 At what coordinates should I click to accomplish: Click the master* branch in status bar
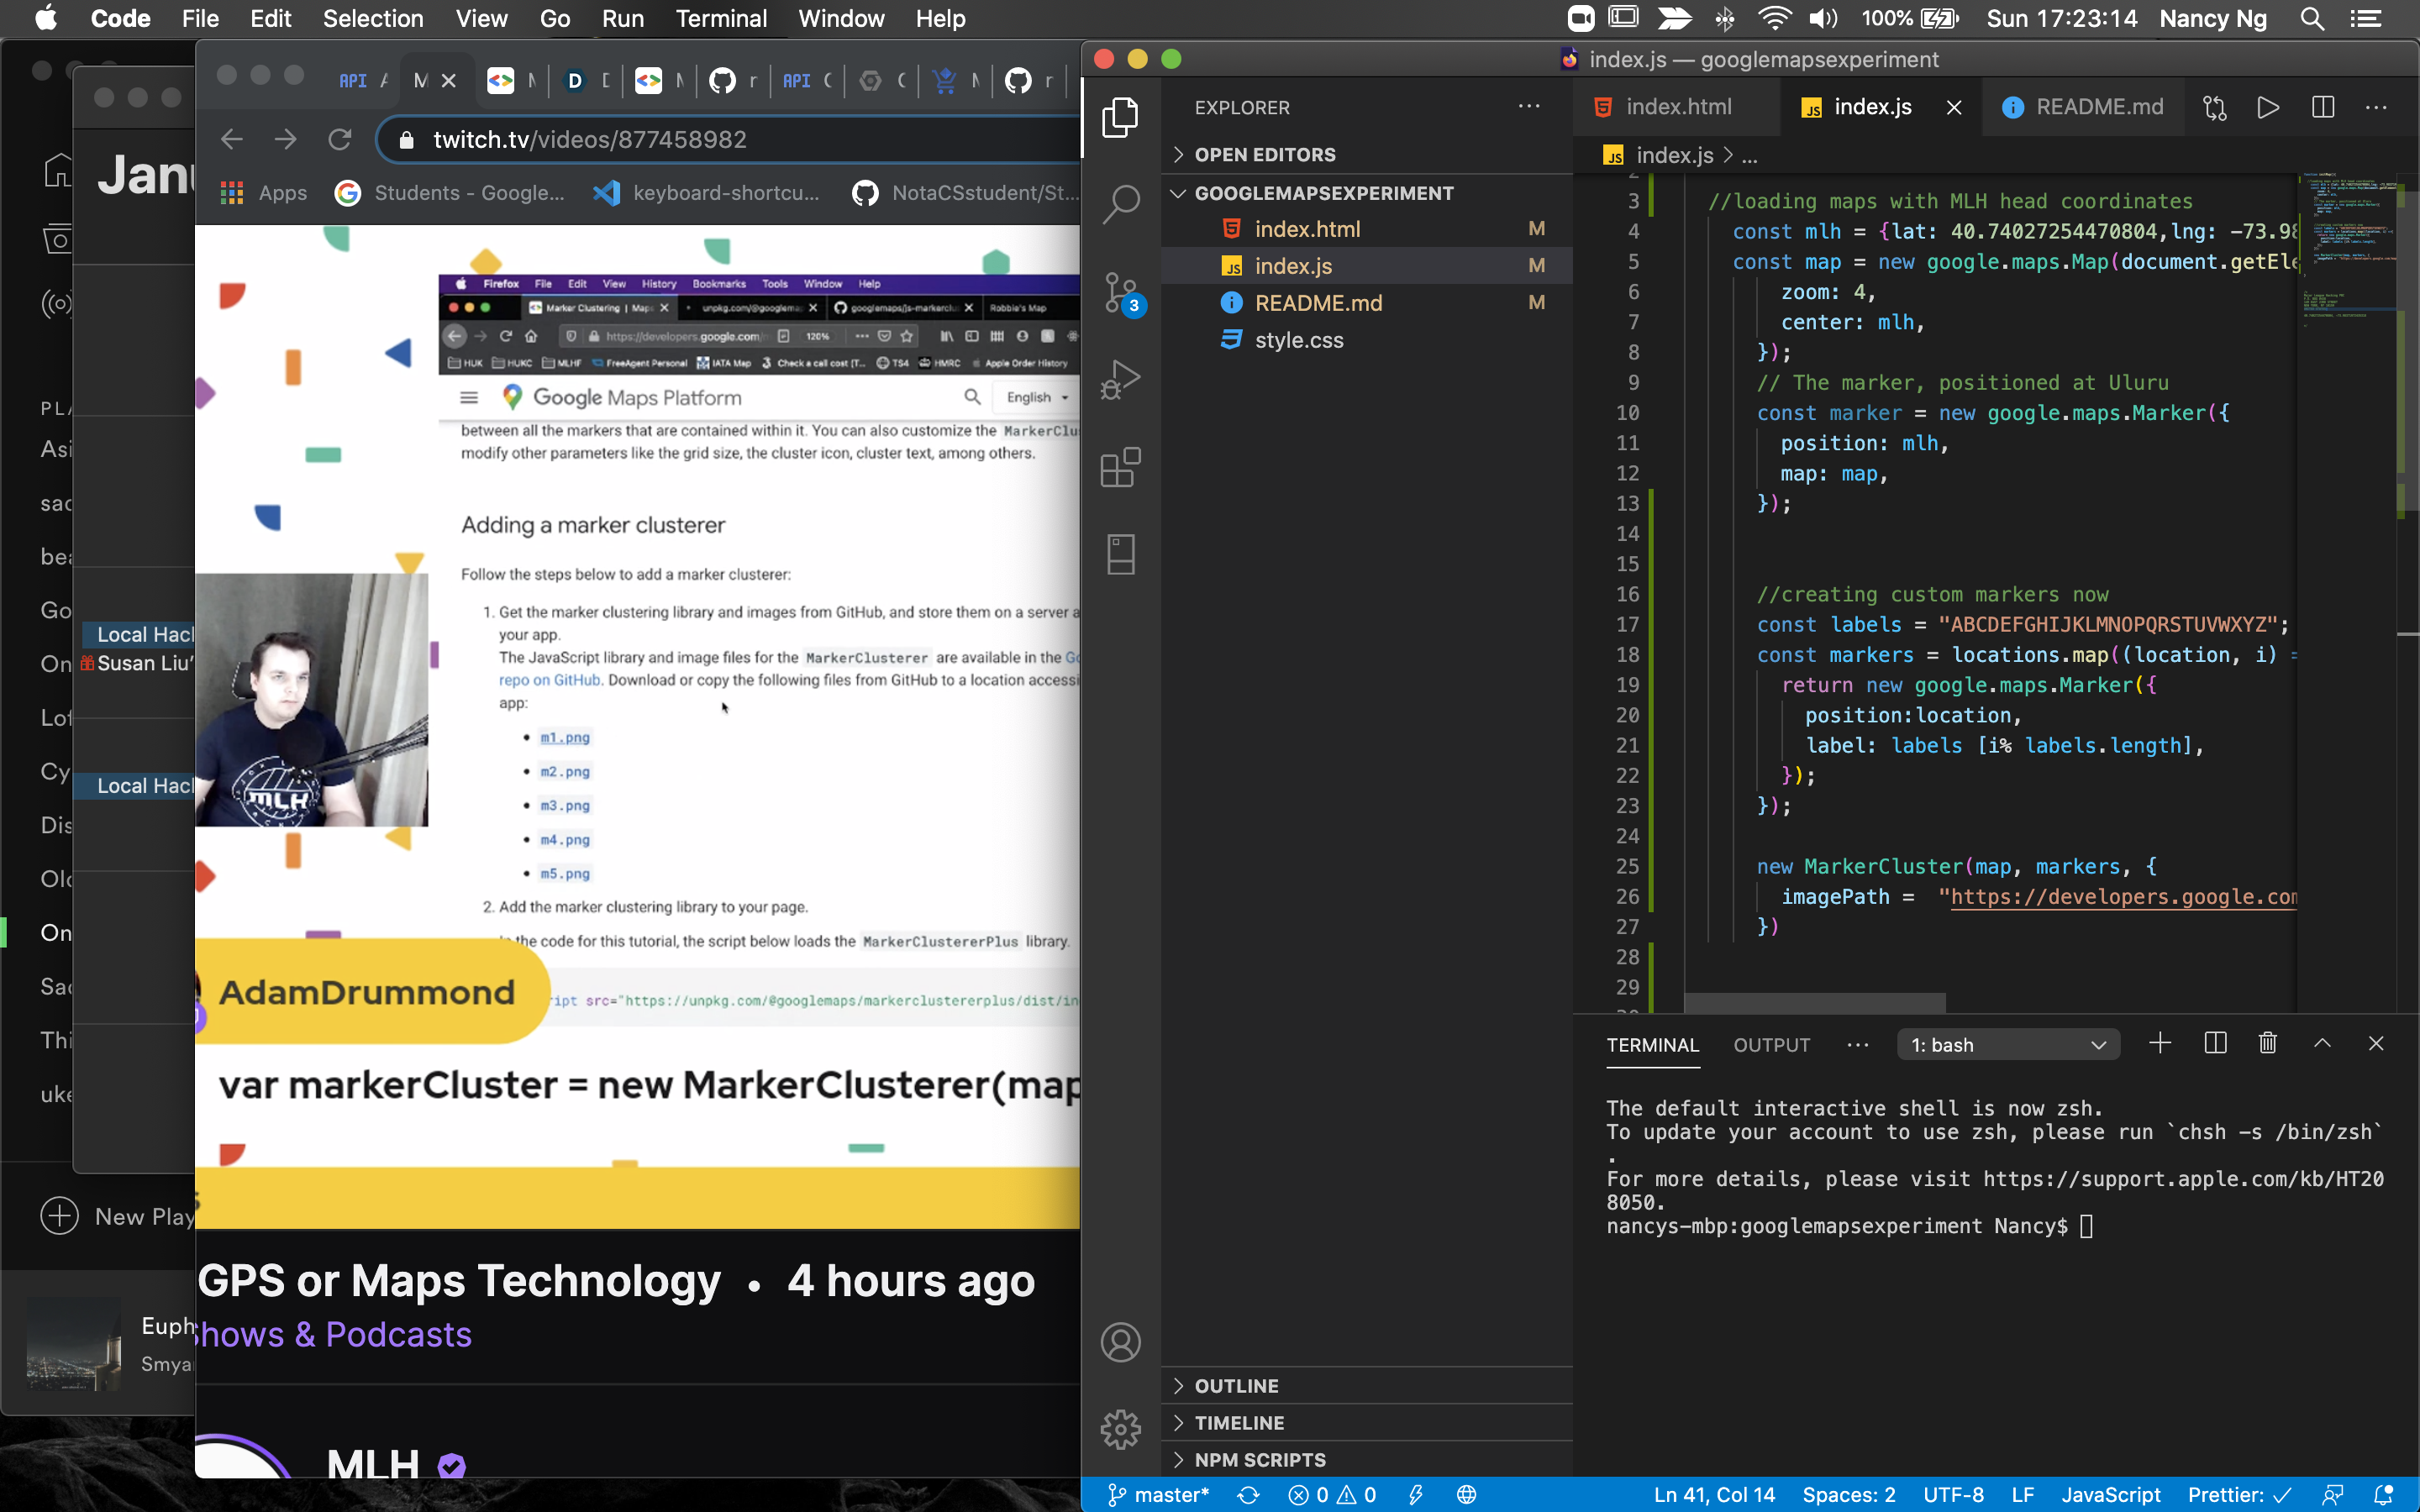[x=1160, y=1495]
